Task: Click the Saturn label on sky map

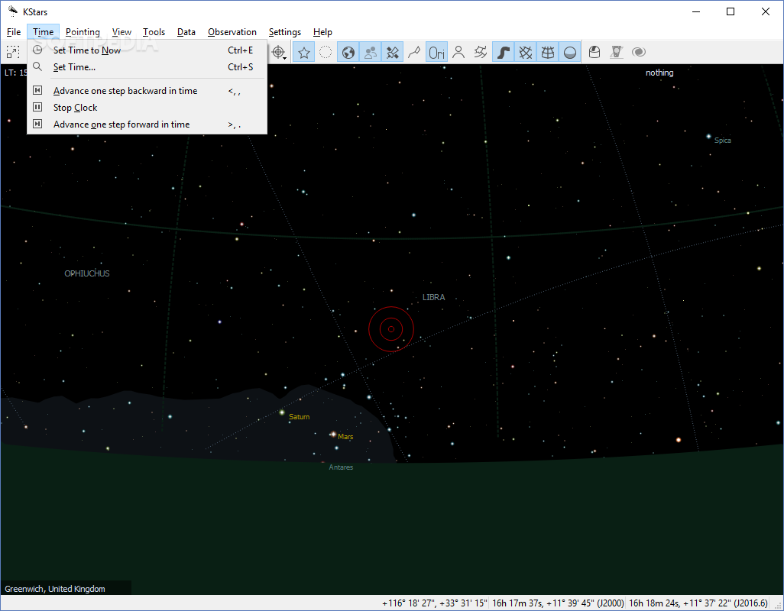Action: (299, 417)
